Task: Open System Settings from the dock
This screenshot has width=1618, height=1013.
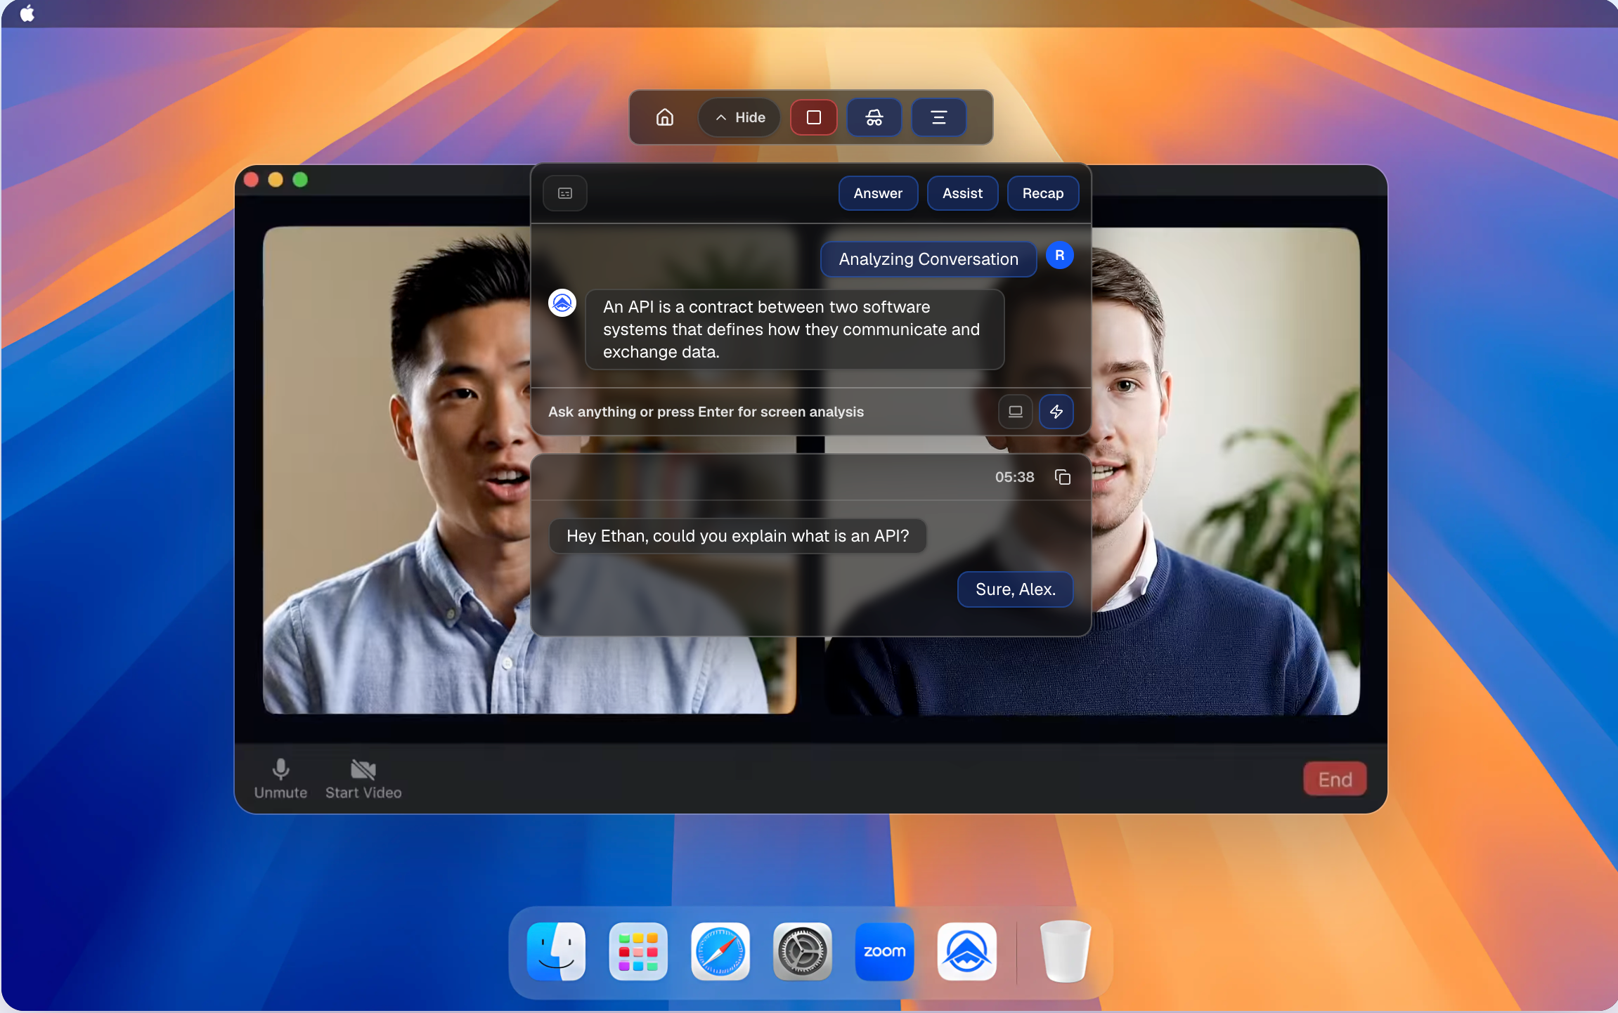Action: click(803, 952)
